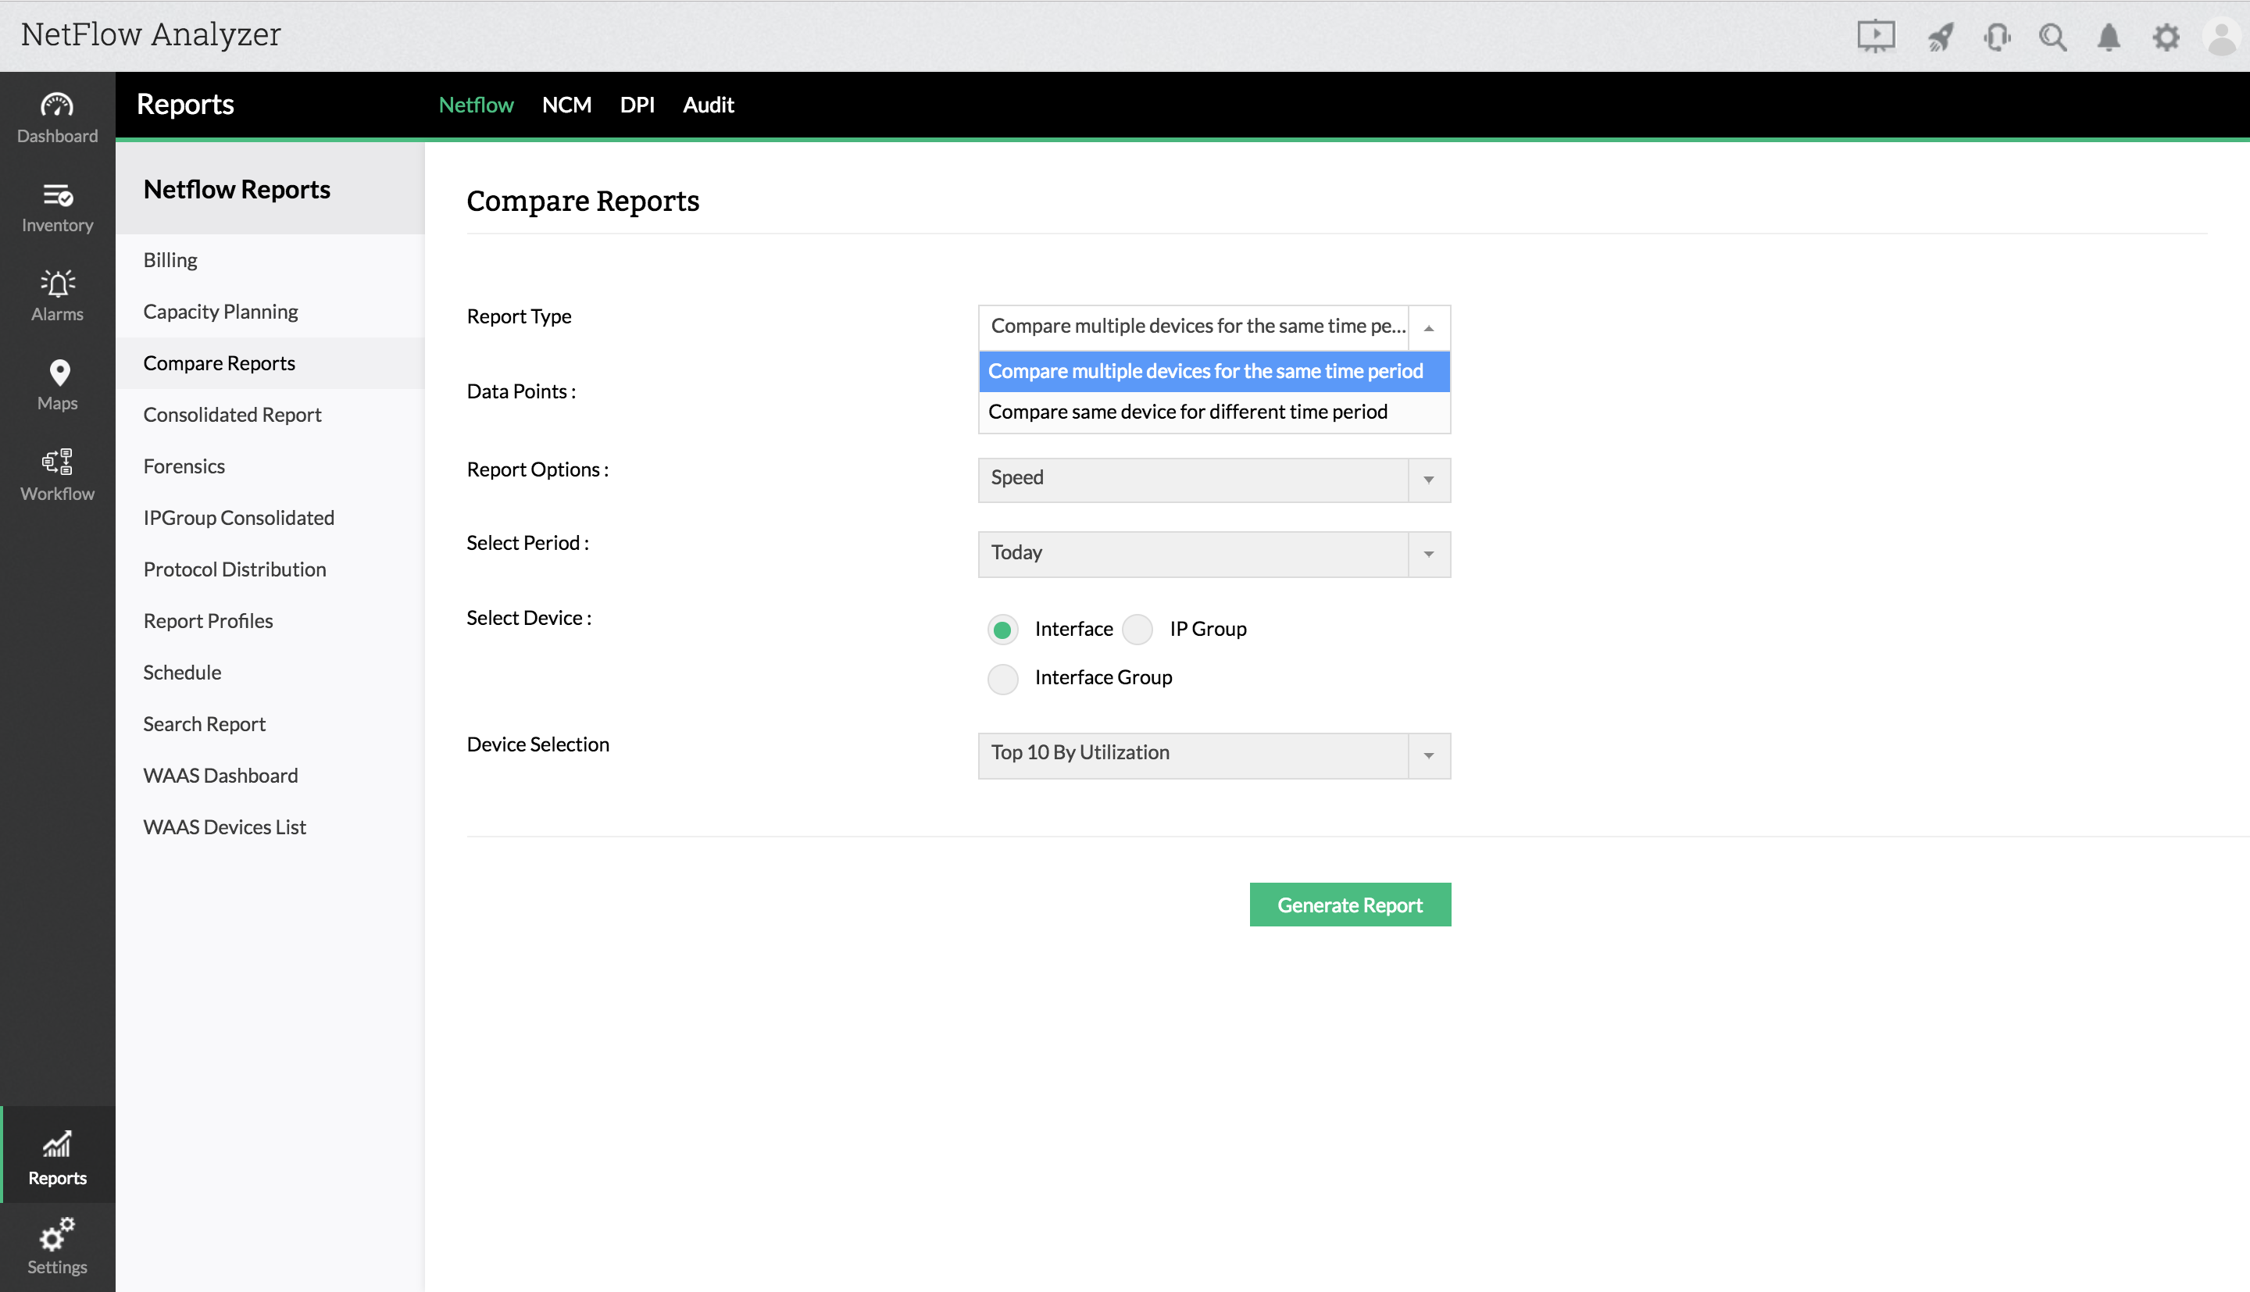The height and width of the screenshot is (1292, 2250).
Task: Switch to the DPI tab
Action: (637, 105)
